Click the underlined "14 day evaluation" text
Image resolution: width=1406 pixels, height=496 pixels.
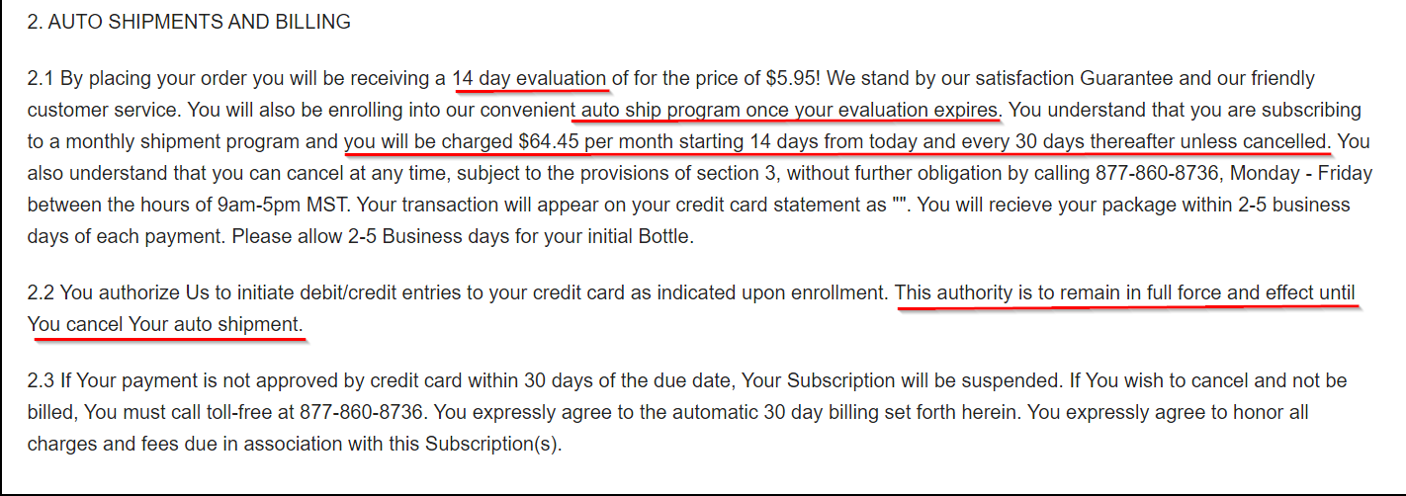point(529,78)
